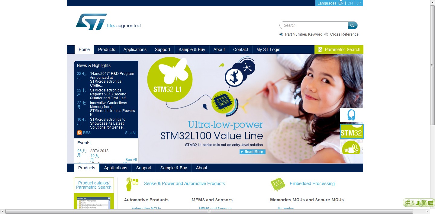Open Product catalog/ Parametric Search link
The width and height of the screenshot is (435, 214).
pos(94,185)
